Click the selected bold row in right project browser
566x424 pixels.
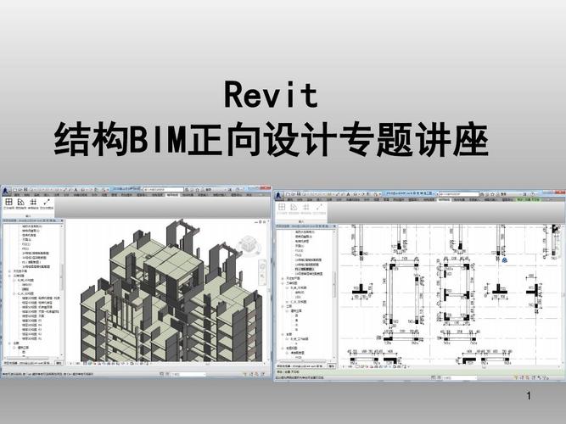point(305,269)
